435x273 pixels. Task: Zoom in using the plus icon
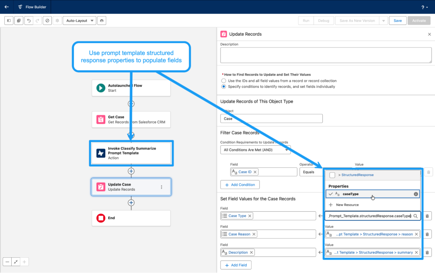click(x=24, y=262)
